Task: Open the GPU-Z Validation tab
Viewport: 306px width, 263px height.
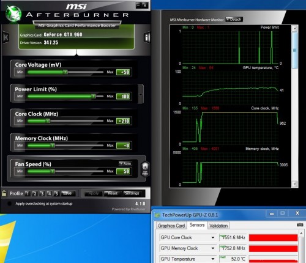Action: [218, 226]
